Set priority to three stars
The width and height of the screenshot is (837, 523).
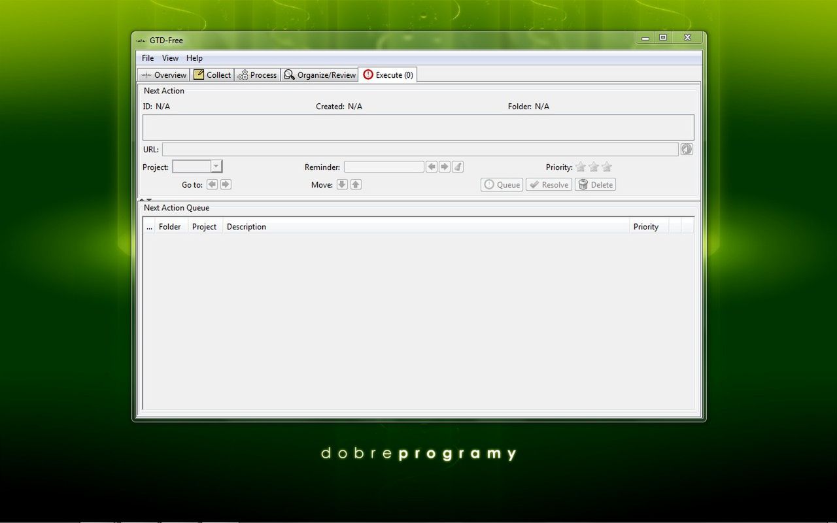tap(607, 167)
